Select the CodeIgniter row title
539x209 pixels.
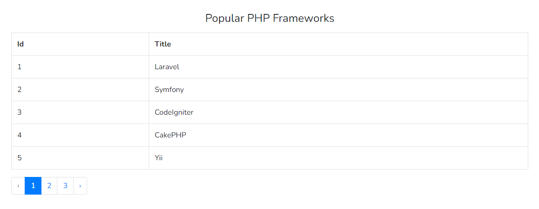(x=174, y=112)
